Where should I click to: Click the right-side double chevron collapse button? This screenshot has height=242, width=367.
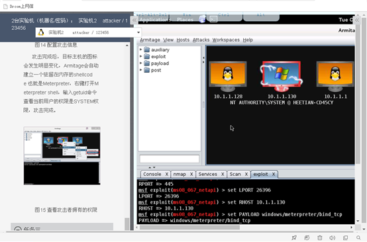357,20
